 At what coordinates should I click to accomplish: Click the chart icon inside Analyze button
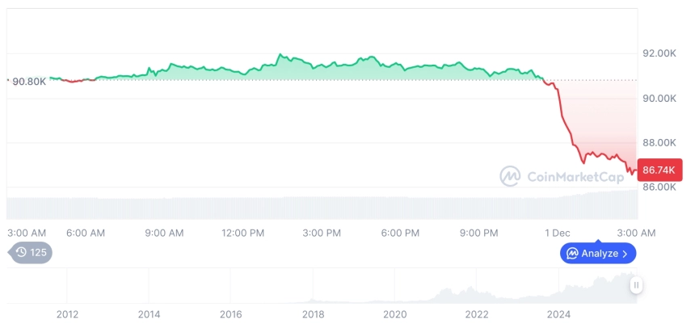[572, 254]
